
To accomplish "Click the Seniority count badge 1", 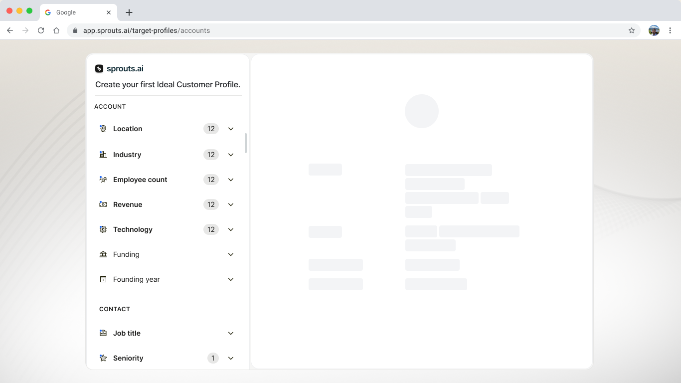I will point(213,358).
